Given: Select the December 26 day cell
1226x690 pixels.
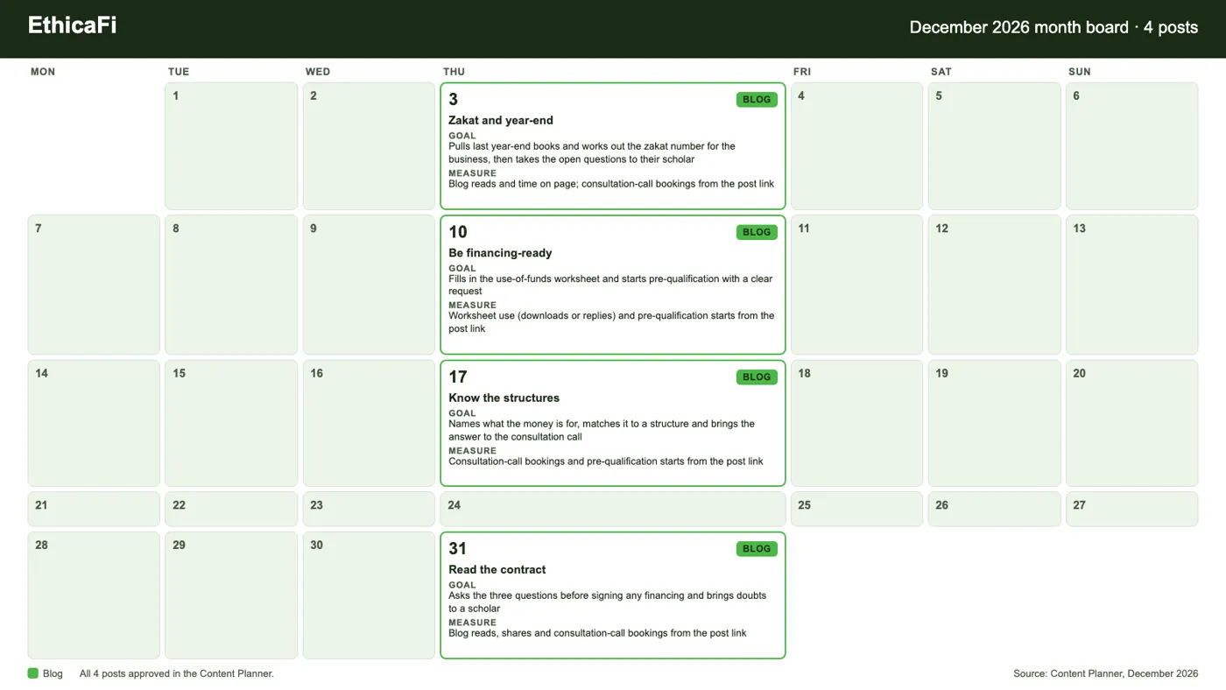Looking at the screenshot, I should tap(995, 509).
